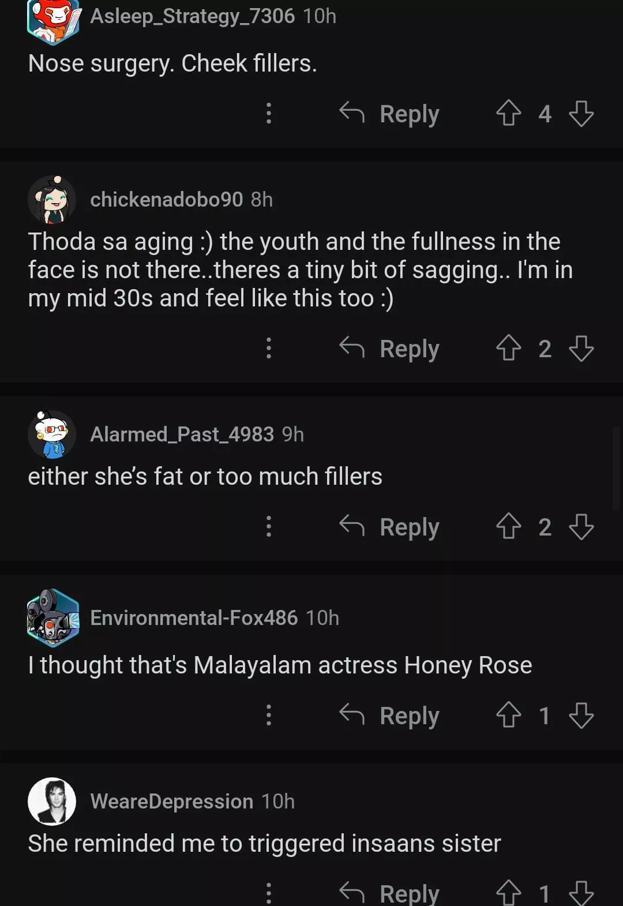
Task: Reply to Alarmed_Past_4983's comment
Action: click(390, 526)
